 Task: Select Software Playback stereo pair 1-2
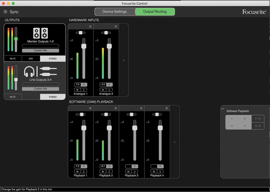[x=258, y=119]
